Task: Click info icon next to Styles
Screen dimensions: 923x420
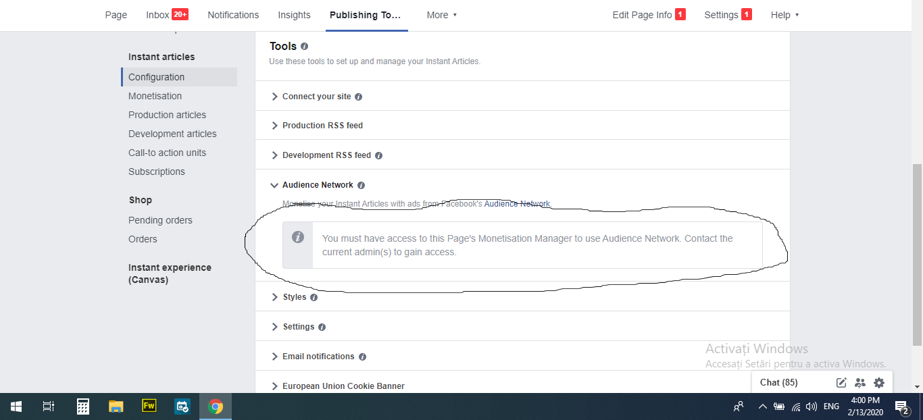Action: (x=314, y=297)
